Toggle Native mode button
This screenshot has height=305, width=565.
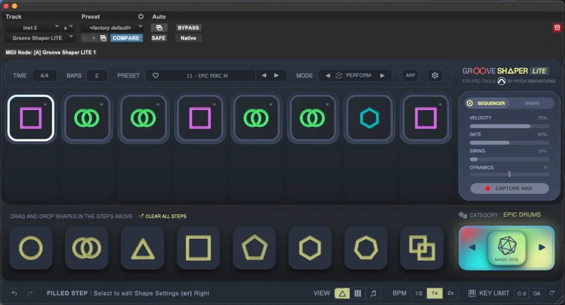189,38
